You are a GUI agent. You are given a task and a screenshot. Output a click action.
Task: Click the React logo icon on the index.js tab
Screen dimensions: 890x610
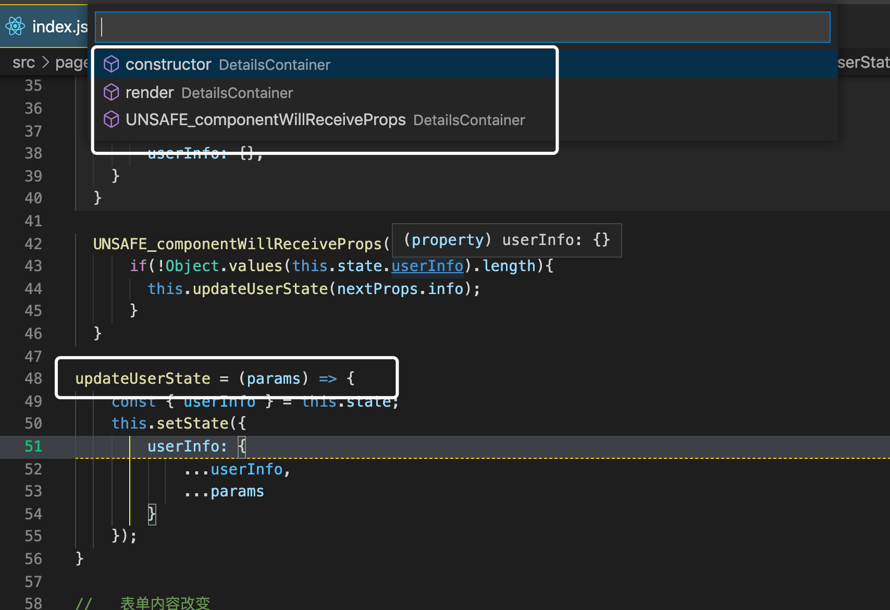click(x=15, y=26)
